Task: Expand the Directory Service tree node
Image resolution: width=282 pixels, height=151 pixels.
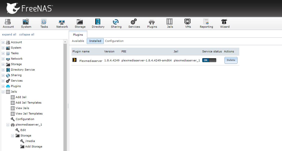Action: click(x=3, y=70)
